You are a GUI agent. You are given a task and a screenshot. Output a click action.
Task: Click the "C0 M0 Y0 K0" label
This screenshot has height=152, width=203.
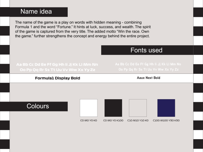pos(88,120)
